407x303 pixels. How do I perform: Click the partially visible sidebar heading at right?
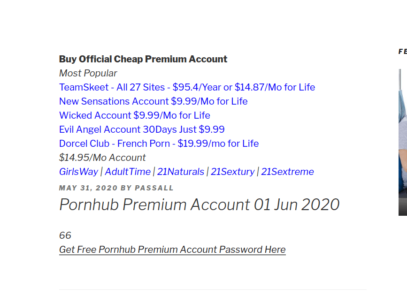403,52
